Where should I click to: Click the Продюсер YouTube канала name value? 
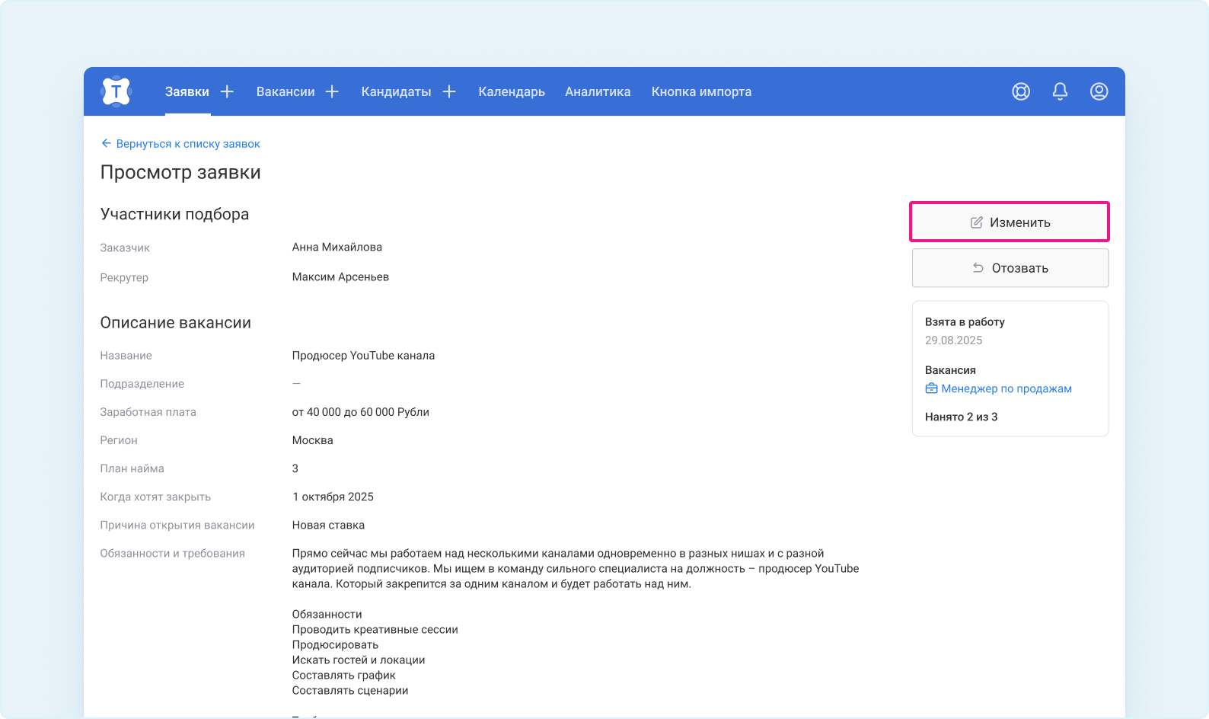click(363, 356)
